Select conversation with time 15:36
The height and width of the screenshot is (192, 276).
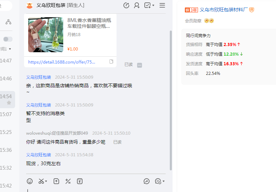6,150
